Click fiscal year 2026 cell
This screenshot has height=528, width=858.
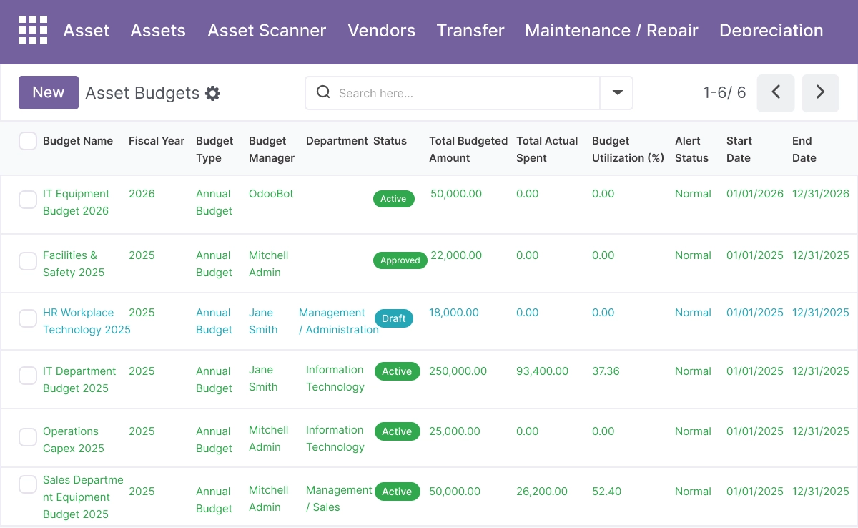142,194
